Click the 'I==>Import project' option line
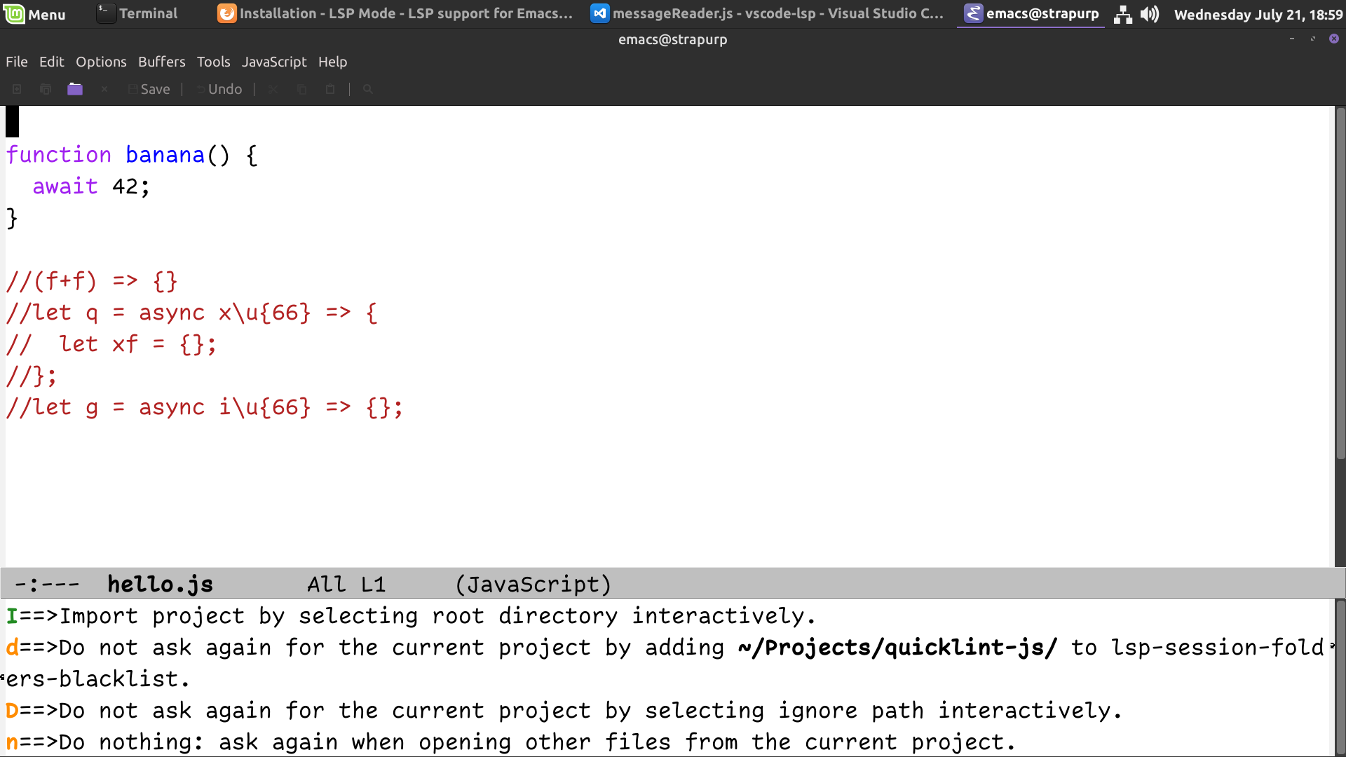The width and height of the screenshot is (1346, 757). point(412,616)
